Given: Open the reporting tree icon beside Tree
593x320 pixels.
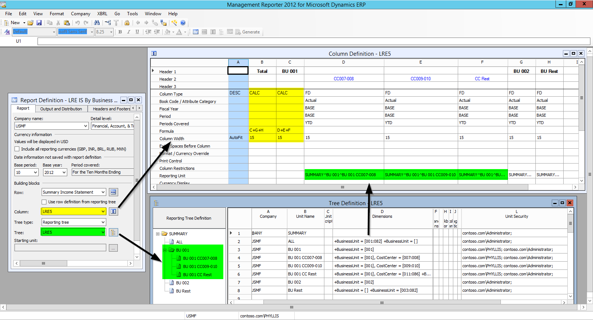Looking at the screenshot, I should click(113, 232).
